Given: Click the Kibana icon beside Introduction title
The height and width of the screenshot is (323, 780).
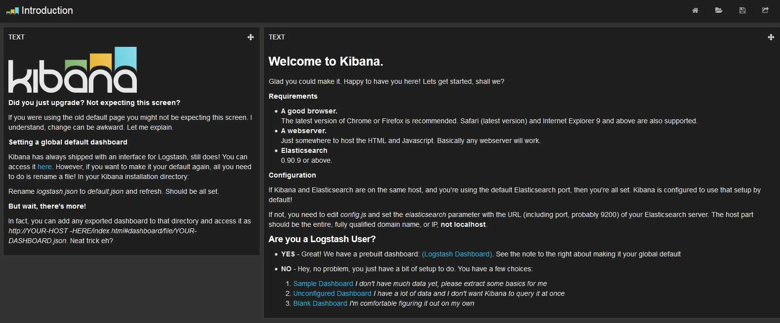Looking at the screenshot, I should (x=12, y=11).
